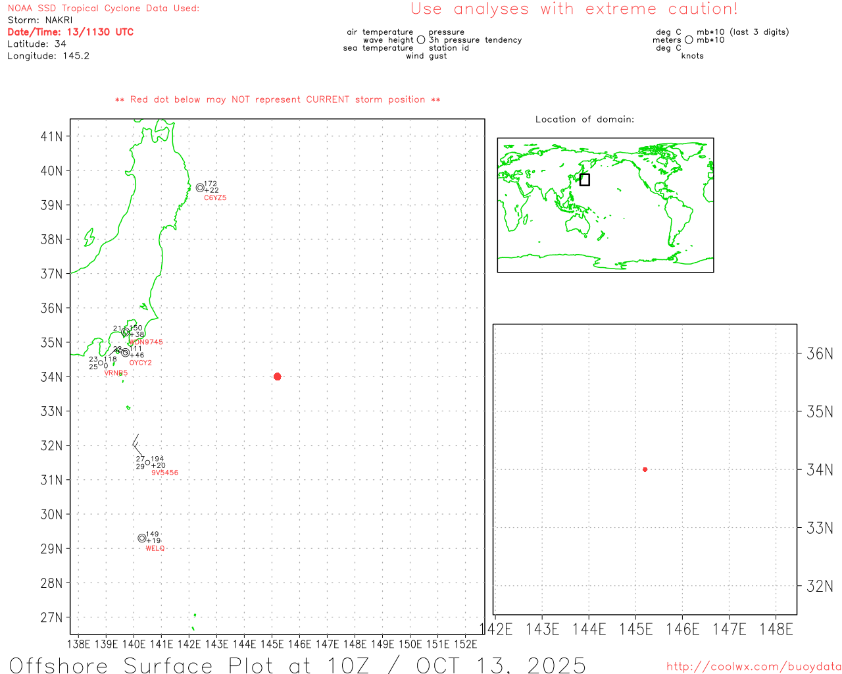Open the coolwx.com/buoydata link
This screenshot has height=674, width=842.
coord(753,667)
